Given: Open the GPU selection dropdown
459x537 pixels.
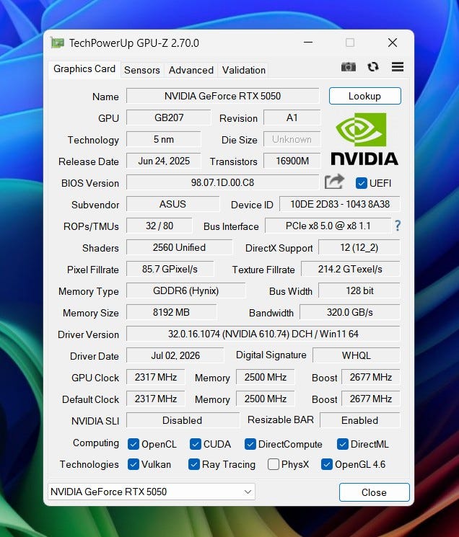Looking at the screenshot, I should pos(152,492).
